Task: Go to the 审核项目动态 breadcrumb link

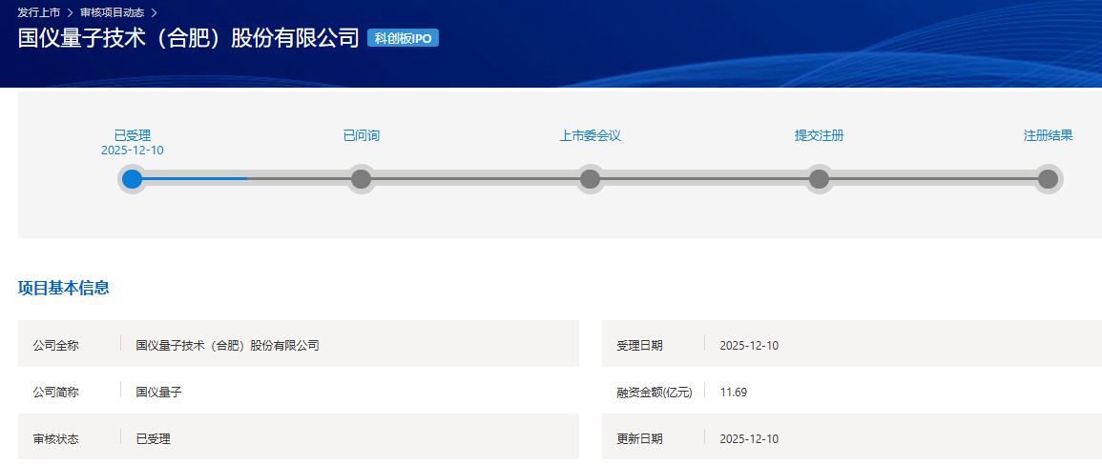Action: [112, 12]
